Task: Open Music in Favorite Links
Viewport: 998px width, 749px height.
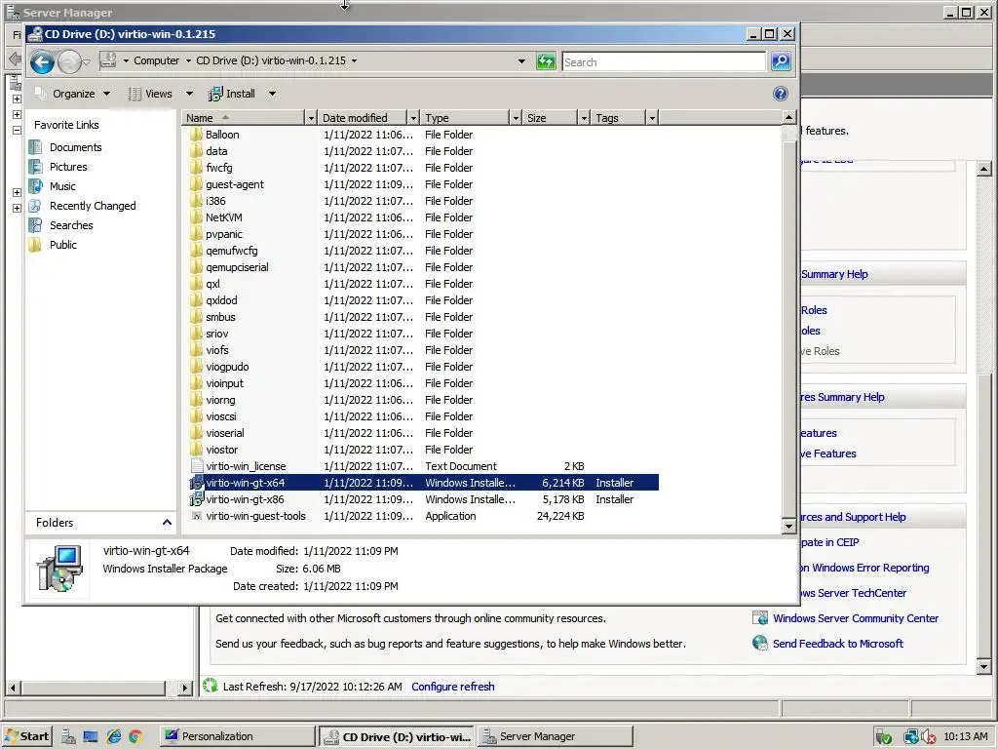Action: click(x=62, y=186)
